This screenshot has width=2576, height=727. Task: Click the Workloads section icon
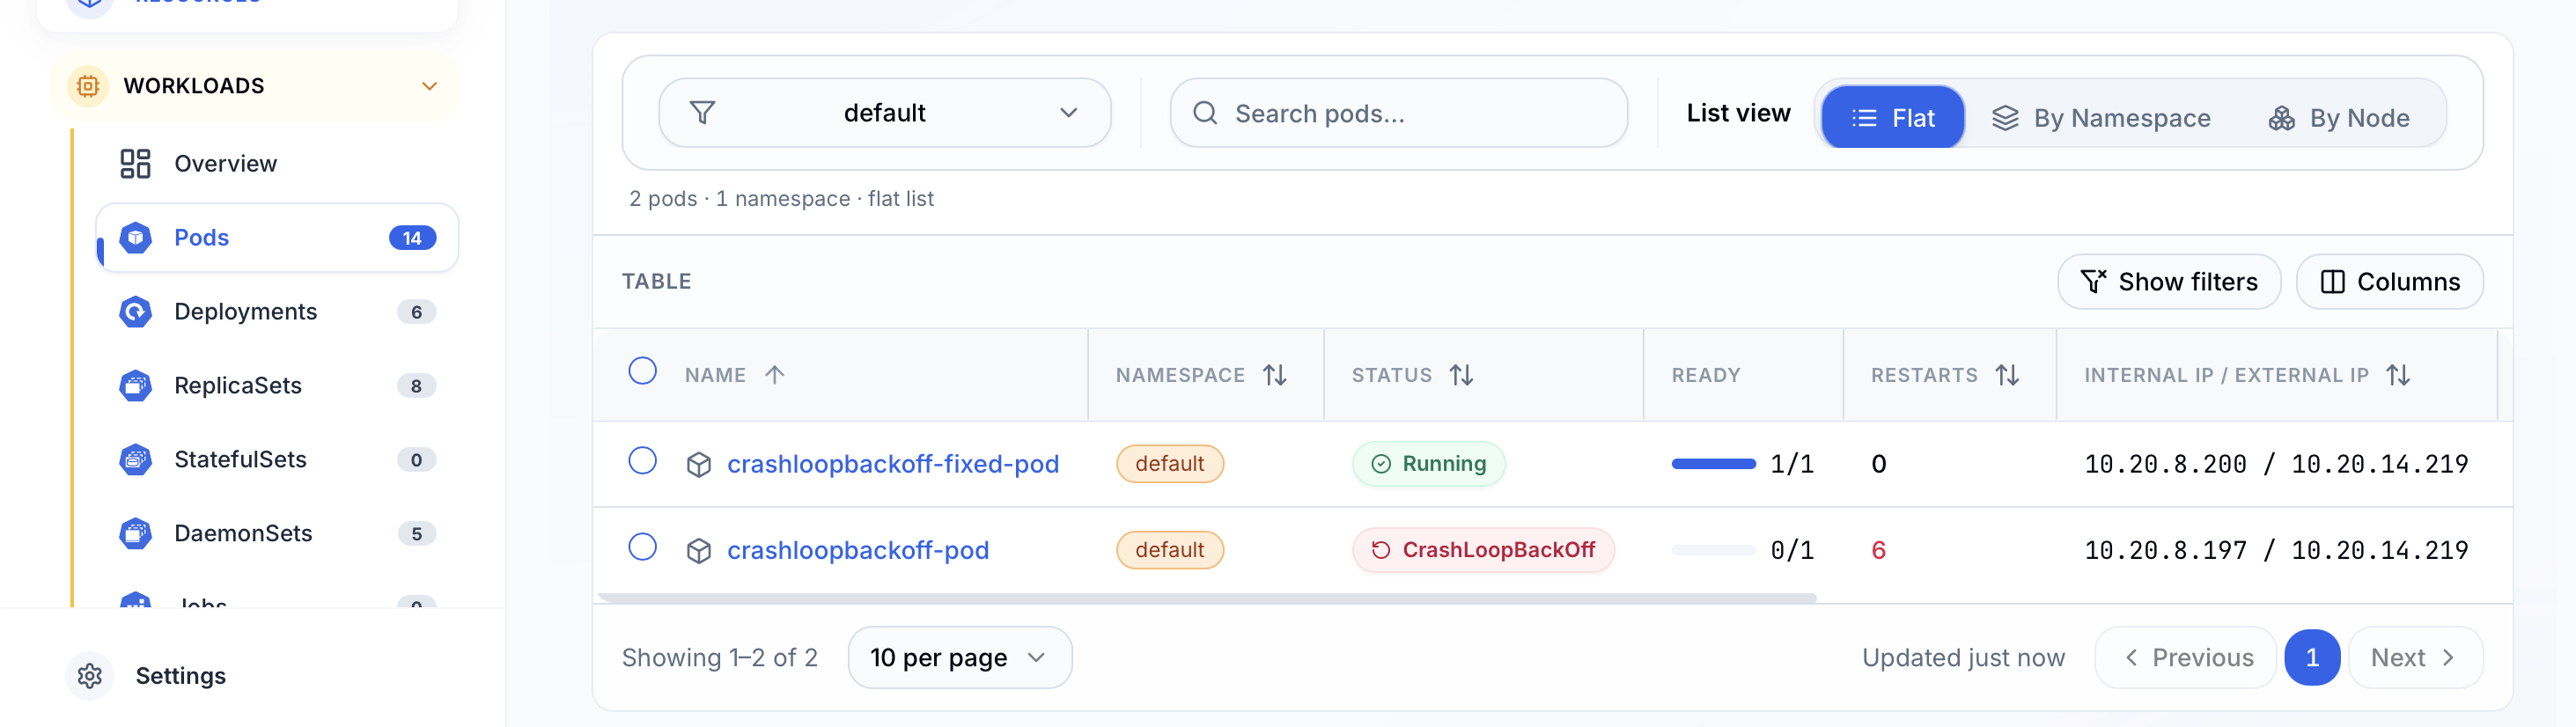[x=88, y=86]
